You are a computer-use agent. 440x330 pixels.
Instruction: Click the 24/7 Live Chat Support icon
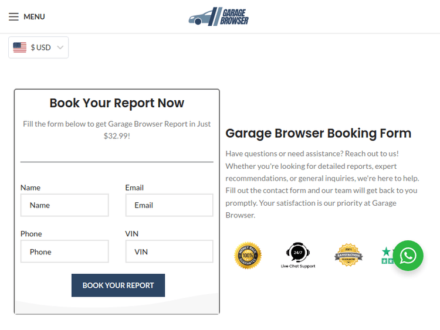297,252
